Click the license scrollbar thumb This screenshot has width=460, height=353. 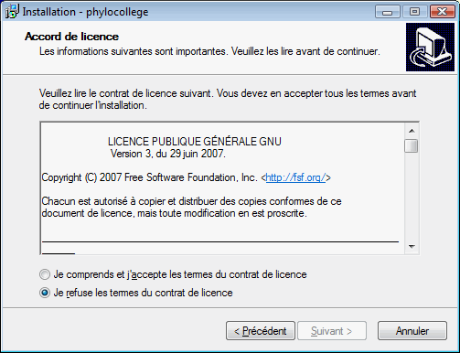point(412,145)
